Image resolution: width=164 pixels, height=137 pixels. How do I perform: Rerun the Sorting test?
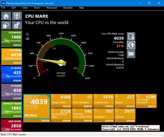coord(130,121)
